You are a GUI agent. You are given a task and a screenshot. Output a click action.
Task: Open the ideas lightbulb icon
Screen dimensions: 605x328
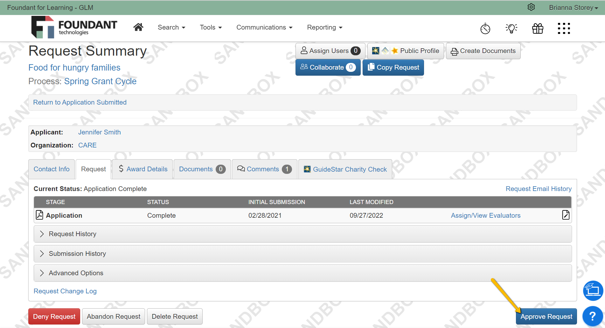click(511, 28)
